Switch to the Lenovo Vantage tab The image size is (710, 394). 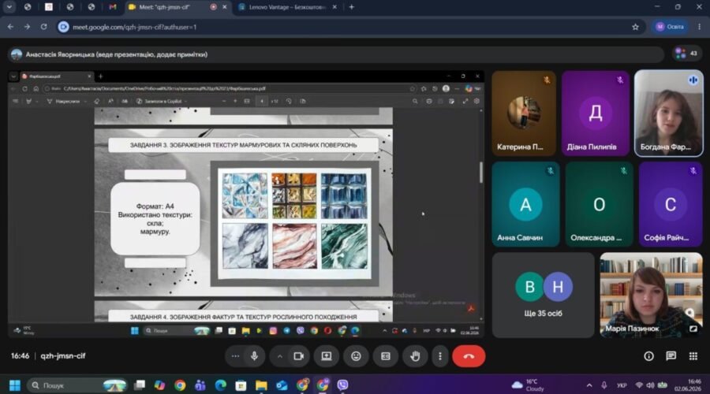point(287,7)
